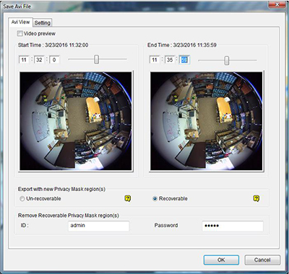Open help icon next to Recoverable
This screenshot has height=274, width=289.
click(x=256, y=198)
